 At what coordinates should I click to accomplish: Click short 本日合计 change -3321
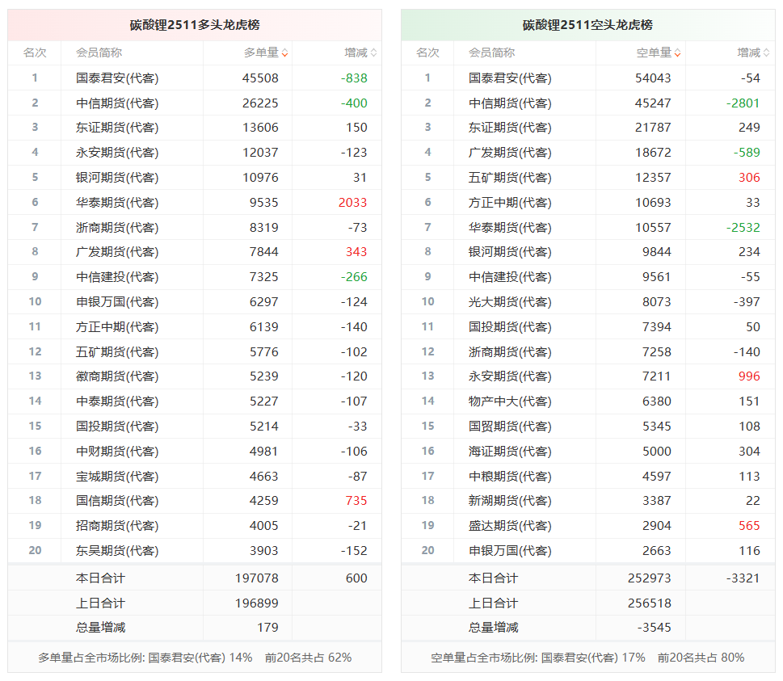tap(743, 578)
